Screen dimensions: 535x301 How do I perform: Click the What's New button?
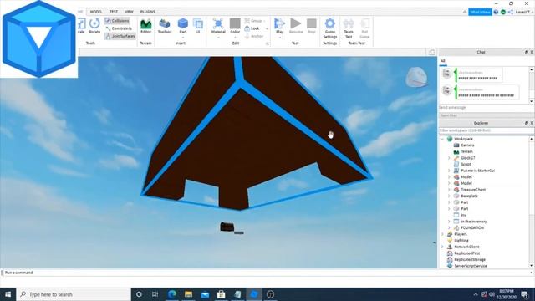tap(480, 12)
